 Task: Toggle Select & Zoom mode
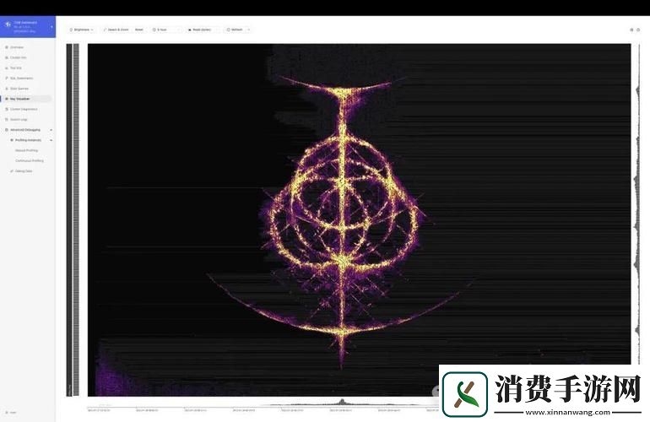point(116,30)
